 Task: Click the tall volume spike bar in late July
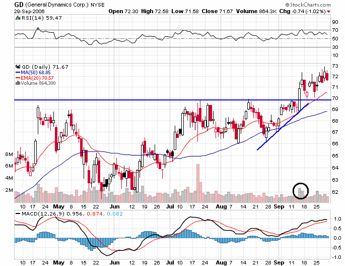[x=197, y=183]
